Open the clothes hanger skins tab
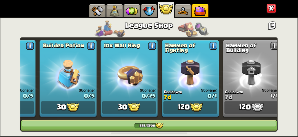This screenshot has height=137, width=298. [x=183, y=11]
